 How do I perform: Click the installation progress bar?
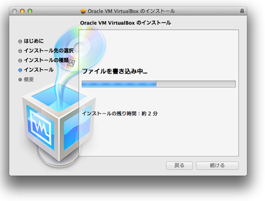click(x=159, y=84)
